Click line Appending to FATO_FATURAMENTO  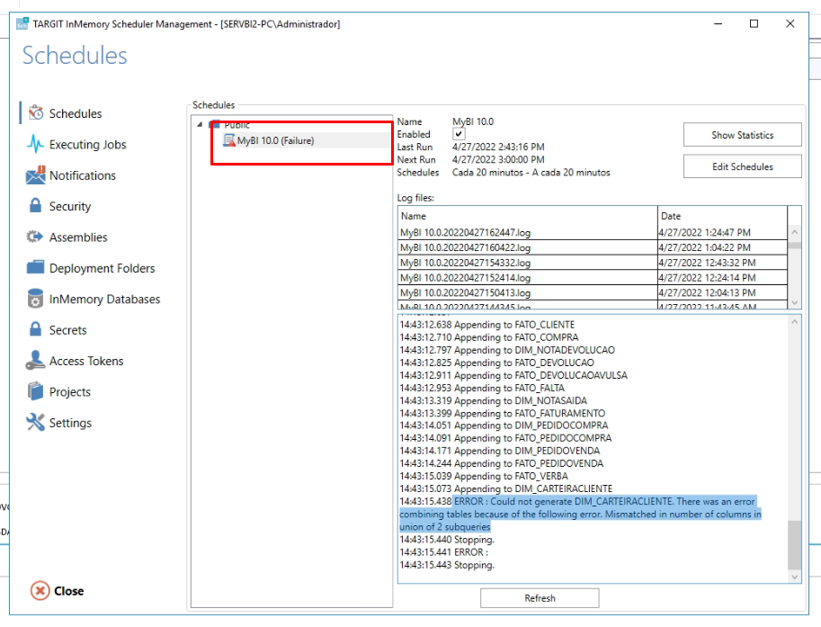tap(502, 413)
